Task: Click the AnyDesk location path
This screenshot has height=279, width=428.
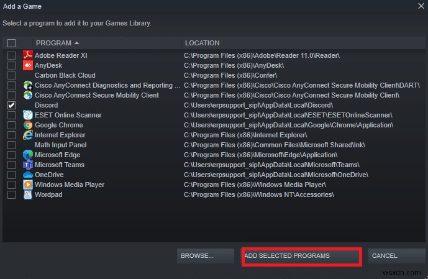Action: coord(234,65)
